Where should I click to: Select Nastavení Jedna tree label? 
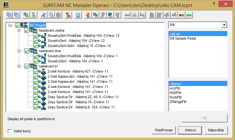tap(52, 30)
